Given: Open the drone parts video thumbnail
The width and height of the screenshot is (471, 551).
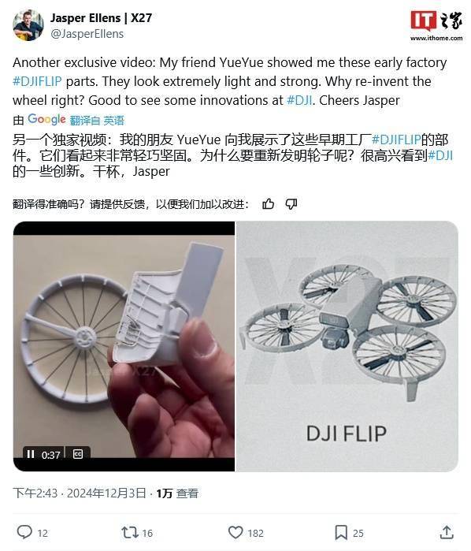Looking at the screenshot, I should click(124, 346).
